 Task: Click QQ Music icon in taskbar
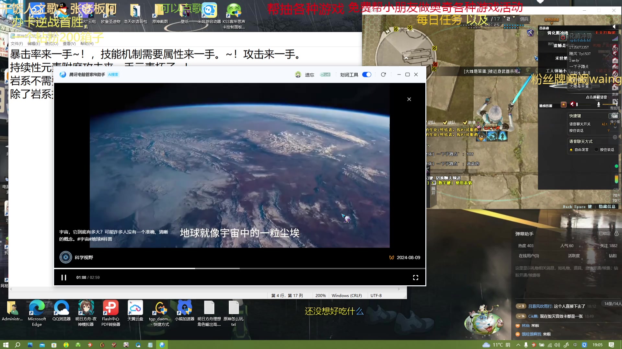click(66, 345)
